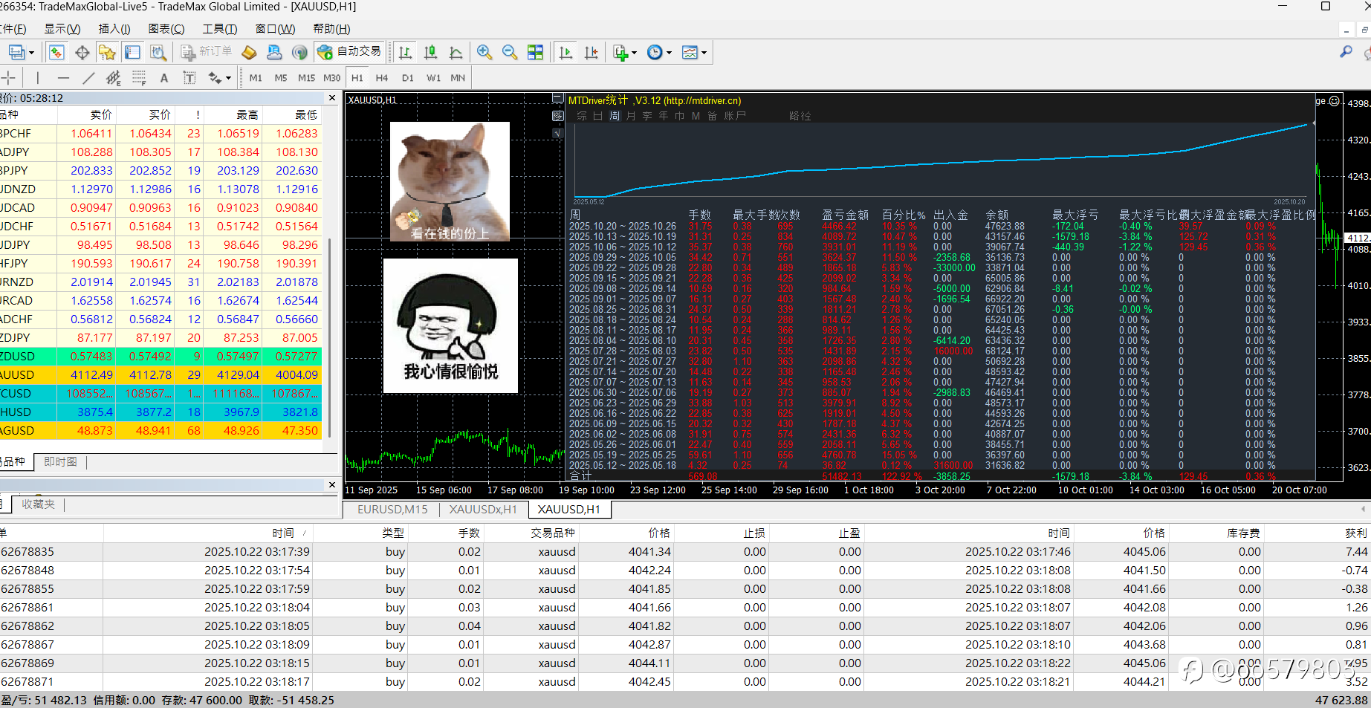
Task: Sort trade history by 交易品种 column
Action: [x=531, y=533]
